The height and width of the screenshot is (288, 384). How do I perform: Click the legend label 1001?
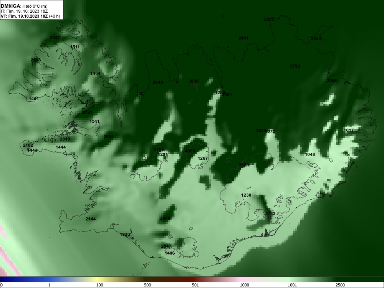pos(292,285)
